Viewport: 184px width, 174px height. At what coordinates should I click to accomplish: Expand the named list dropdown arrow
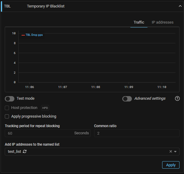pyautogui.click(x=175, y=152)
